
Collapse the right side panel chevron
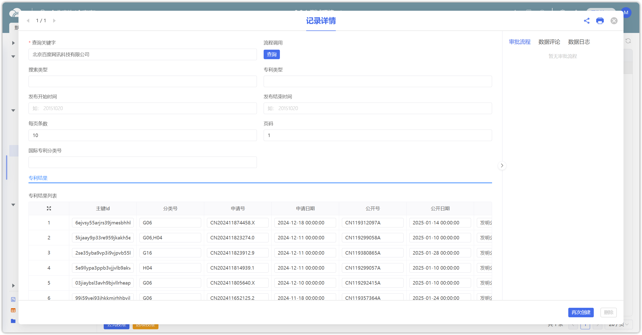pyautogui.click(x=502, y=166)
